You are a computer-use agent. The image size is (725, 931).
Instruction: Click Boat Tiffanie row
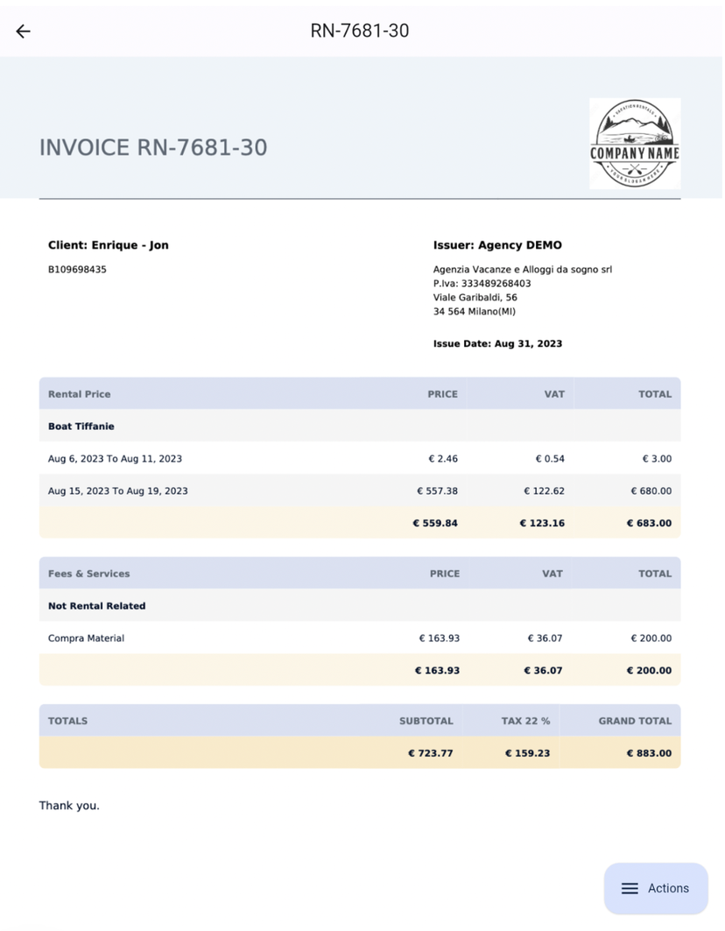[x=360, y=427]
